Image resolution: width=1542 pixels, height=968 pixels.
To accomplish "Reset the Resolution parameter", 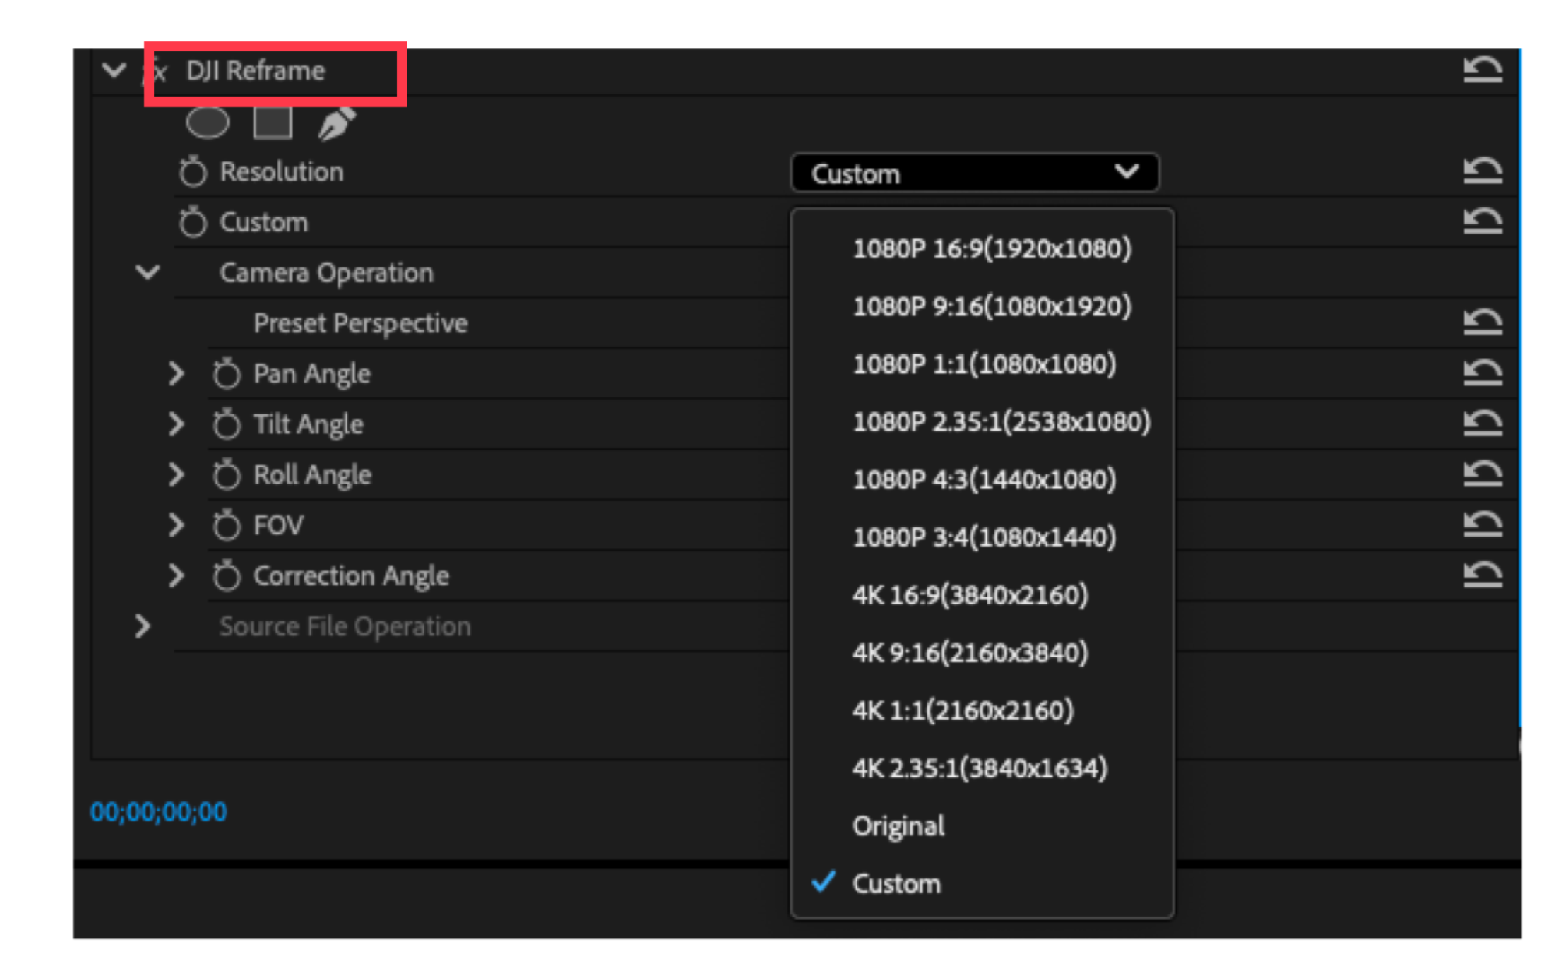I will point(1482,170).
